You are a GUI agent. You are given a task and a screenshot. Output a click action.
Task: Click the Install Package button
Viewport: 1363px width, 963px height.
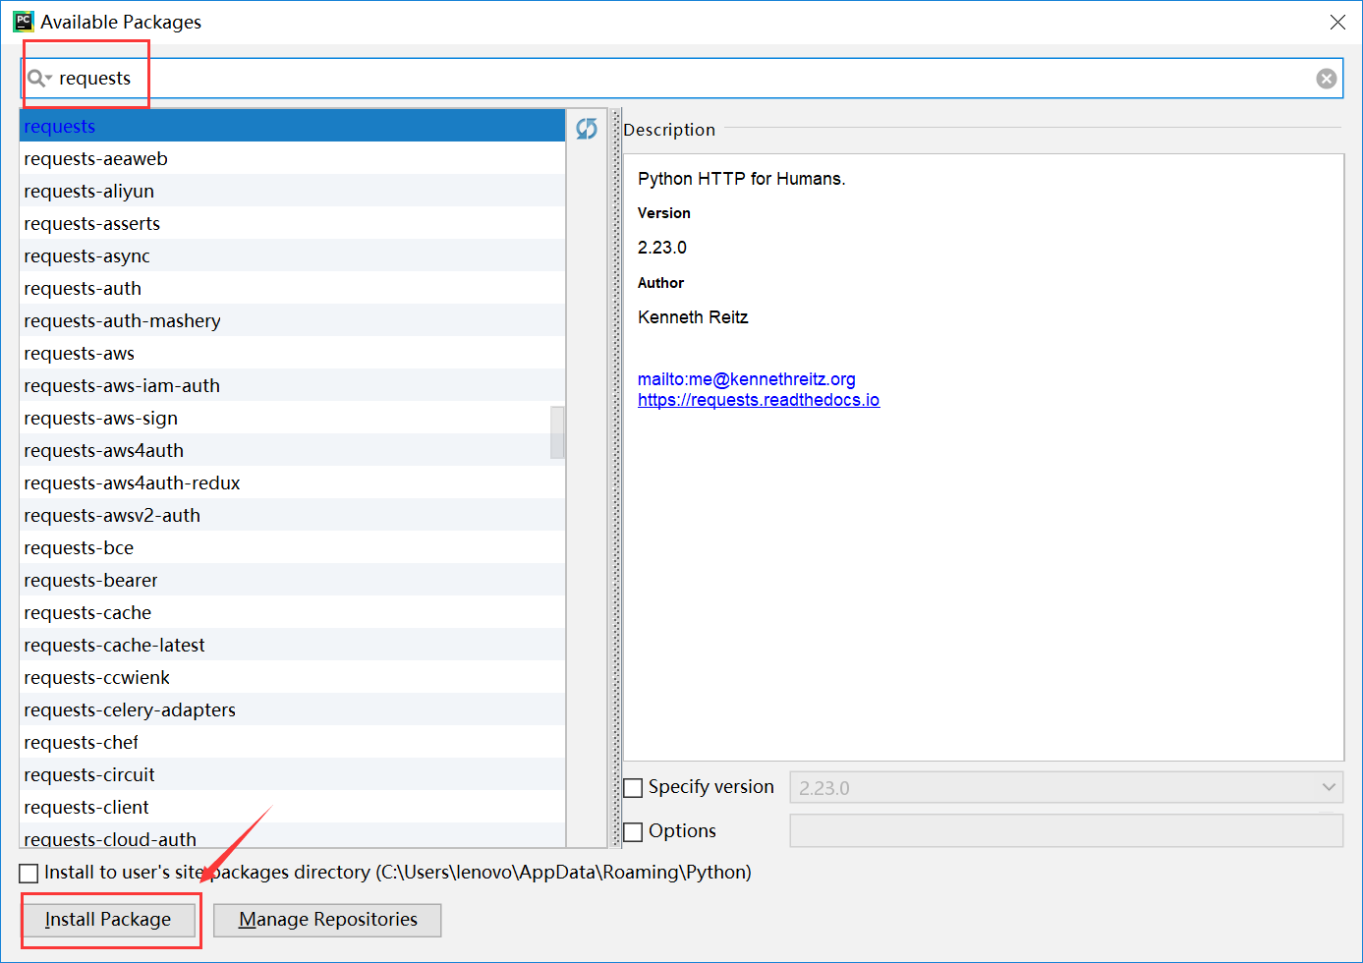pyautogui.click(x=108, y=920)
